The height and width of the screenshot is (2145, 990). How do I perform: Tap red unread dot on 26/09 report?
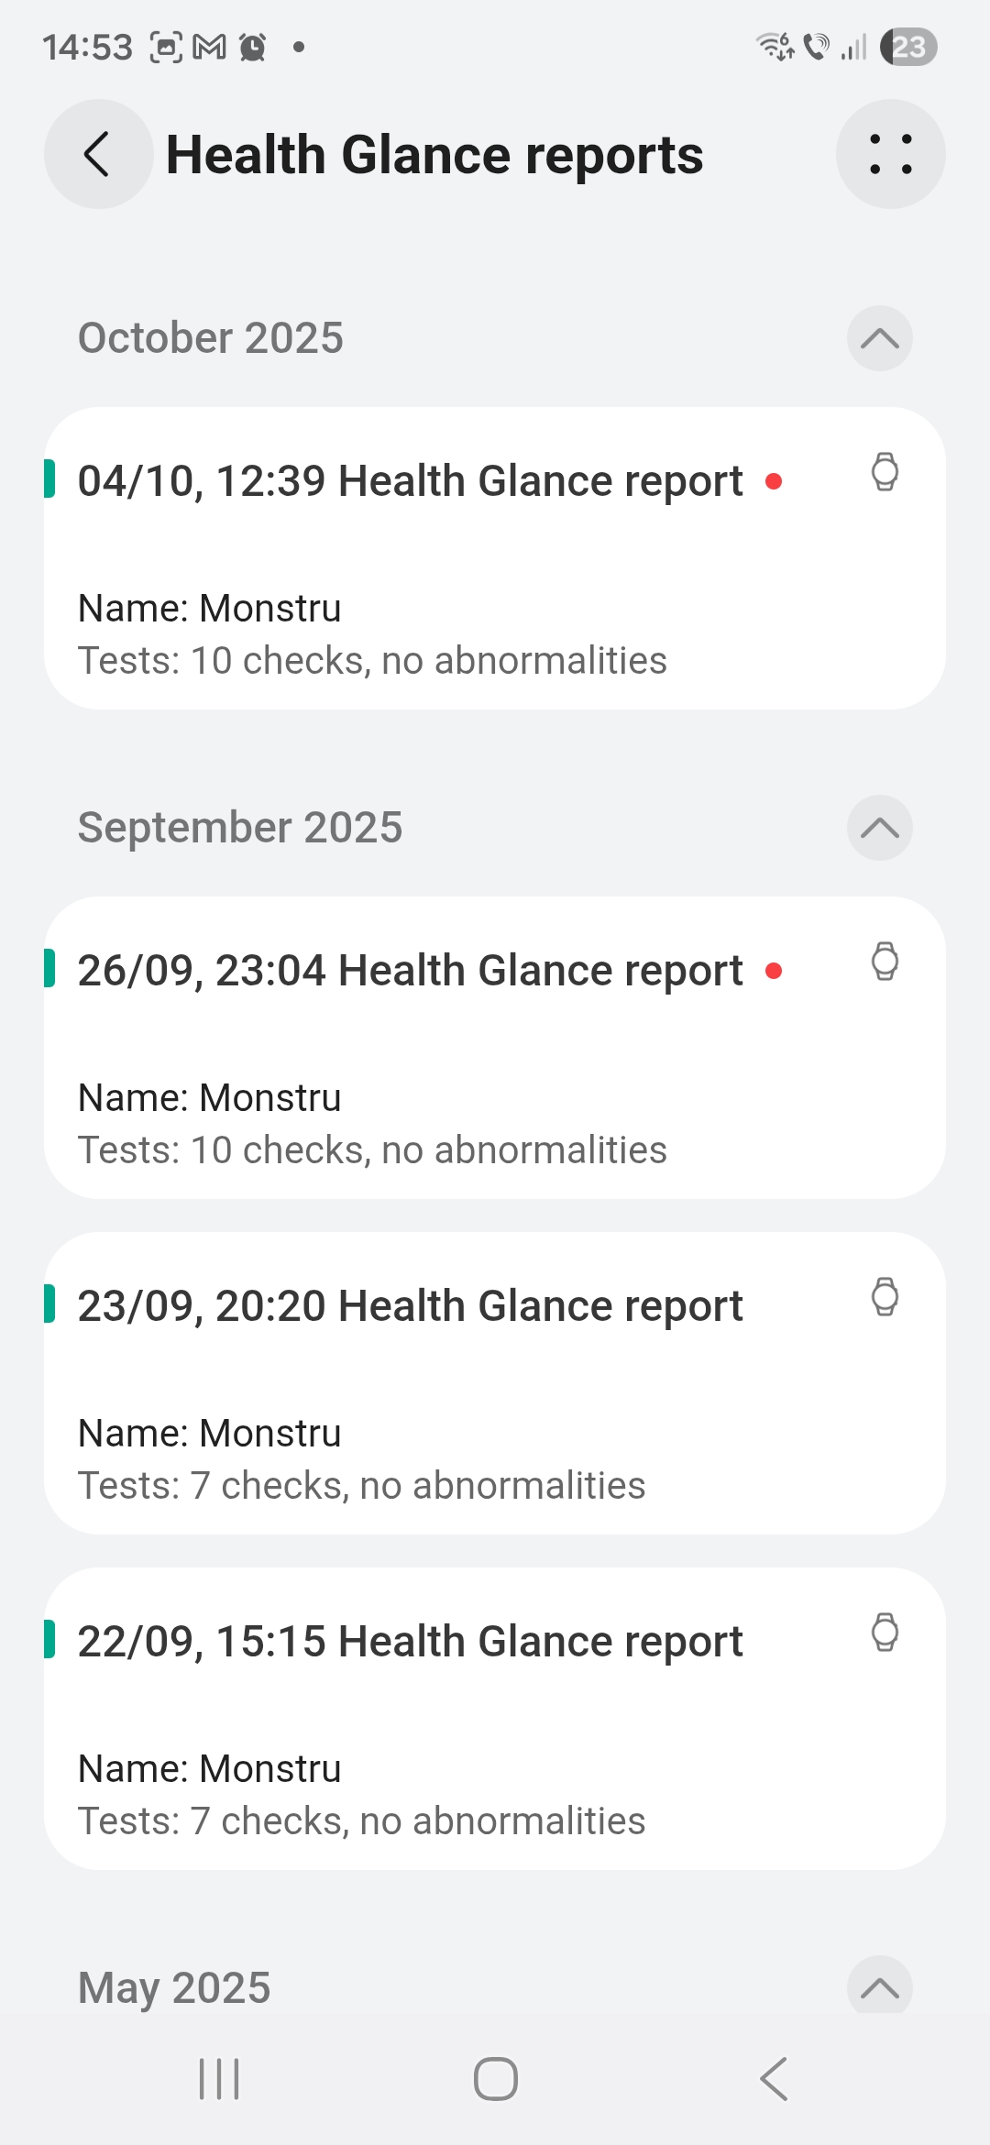coord(774,972)
